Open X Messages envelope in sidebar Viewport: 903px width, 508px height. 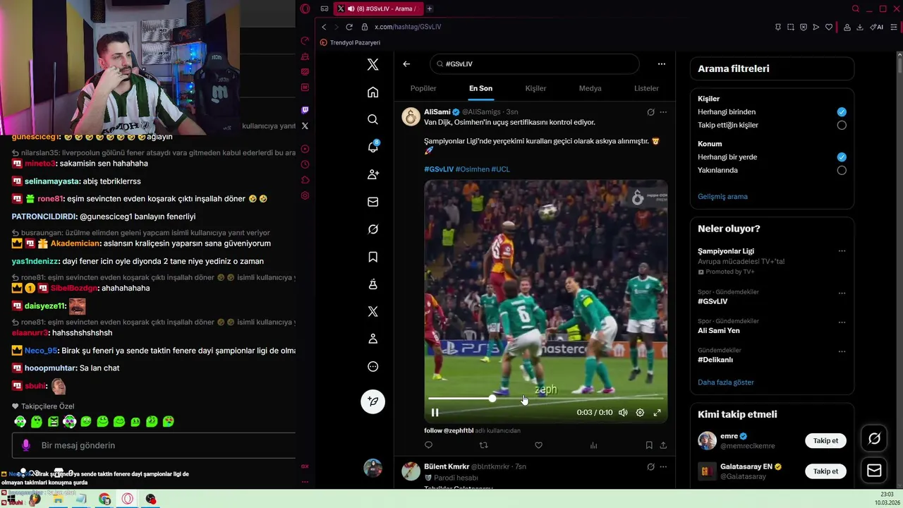pyautogui.click(x=373, y=202)
